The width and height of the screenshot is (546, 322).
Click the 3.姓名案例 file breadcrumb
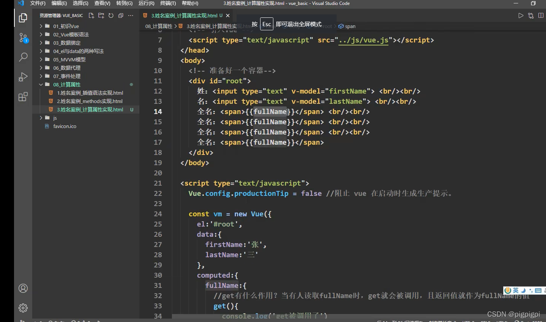click(212, 26)
